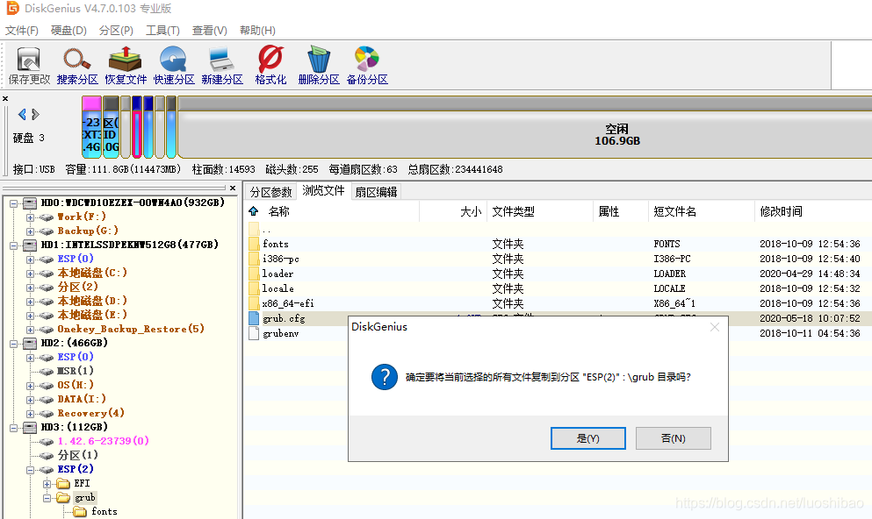Click the Save Changes (保存更改) toolbar icon
This screenshot has height=519, width=872.
coord(29,66)
